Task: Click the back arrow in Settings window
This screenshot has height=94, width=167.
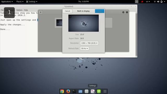Action: pyautogui.click(x=41, y=12)
